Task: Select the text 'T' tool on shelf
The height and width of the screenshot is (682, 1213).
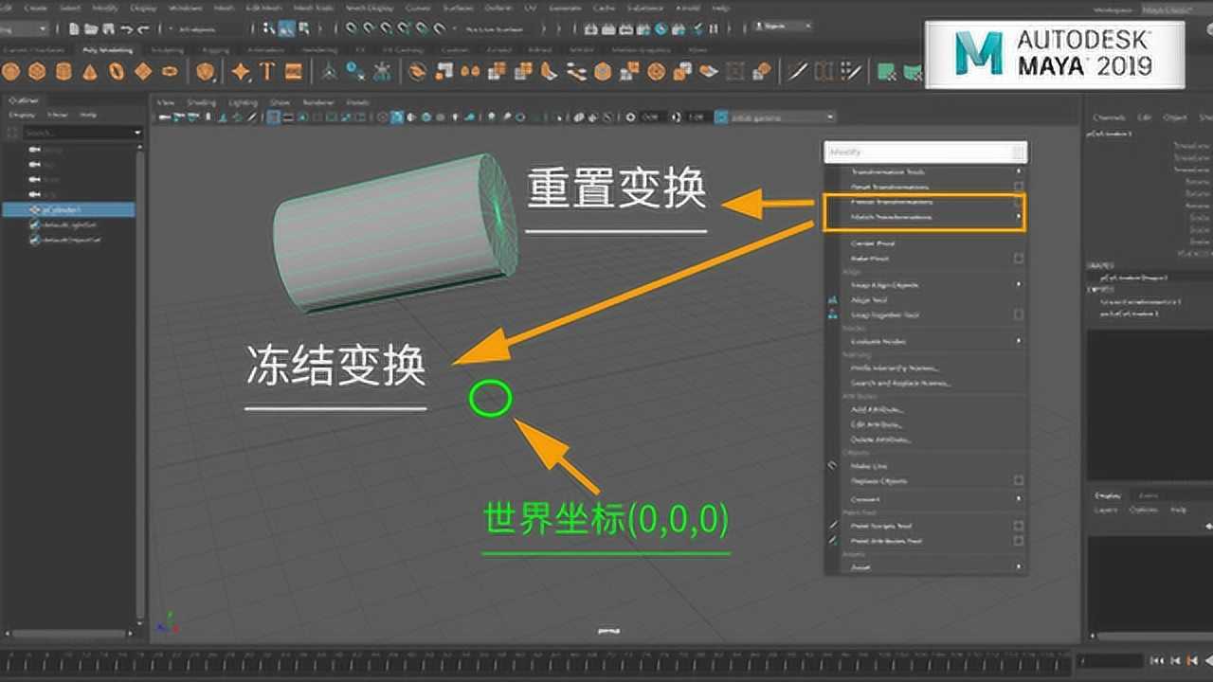Action: (x=267, y=71)
